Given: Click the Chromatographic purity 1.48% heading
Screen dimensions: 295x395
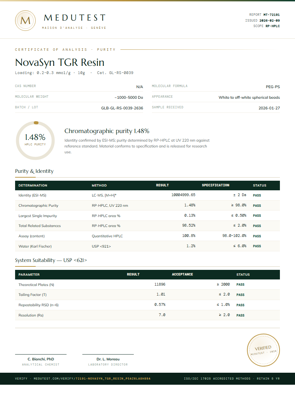Looking at the screenshot, I should click(x=107, y=131).
